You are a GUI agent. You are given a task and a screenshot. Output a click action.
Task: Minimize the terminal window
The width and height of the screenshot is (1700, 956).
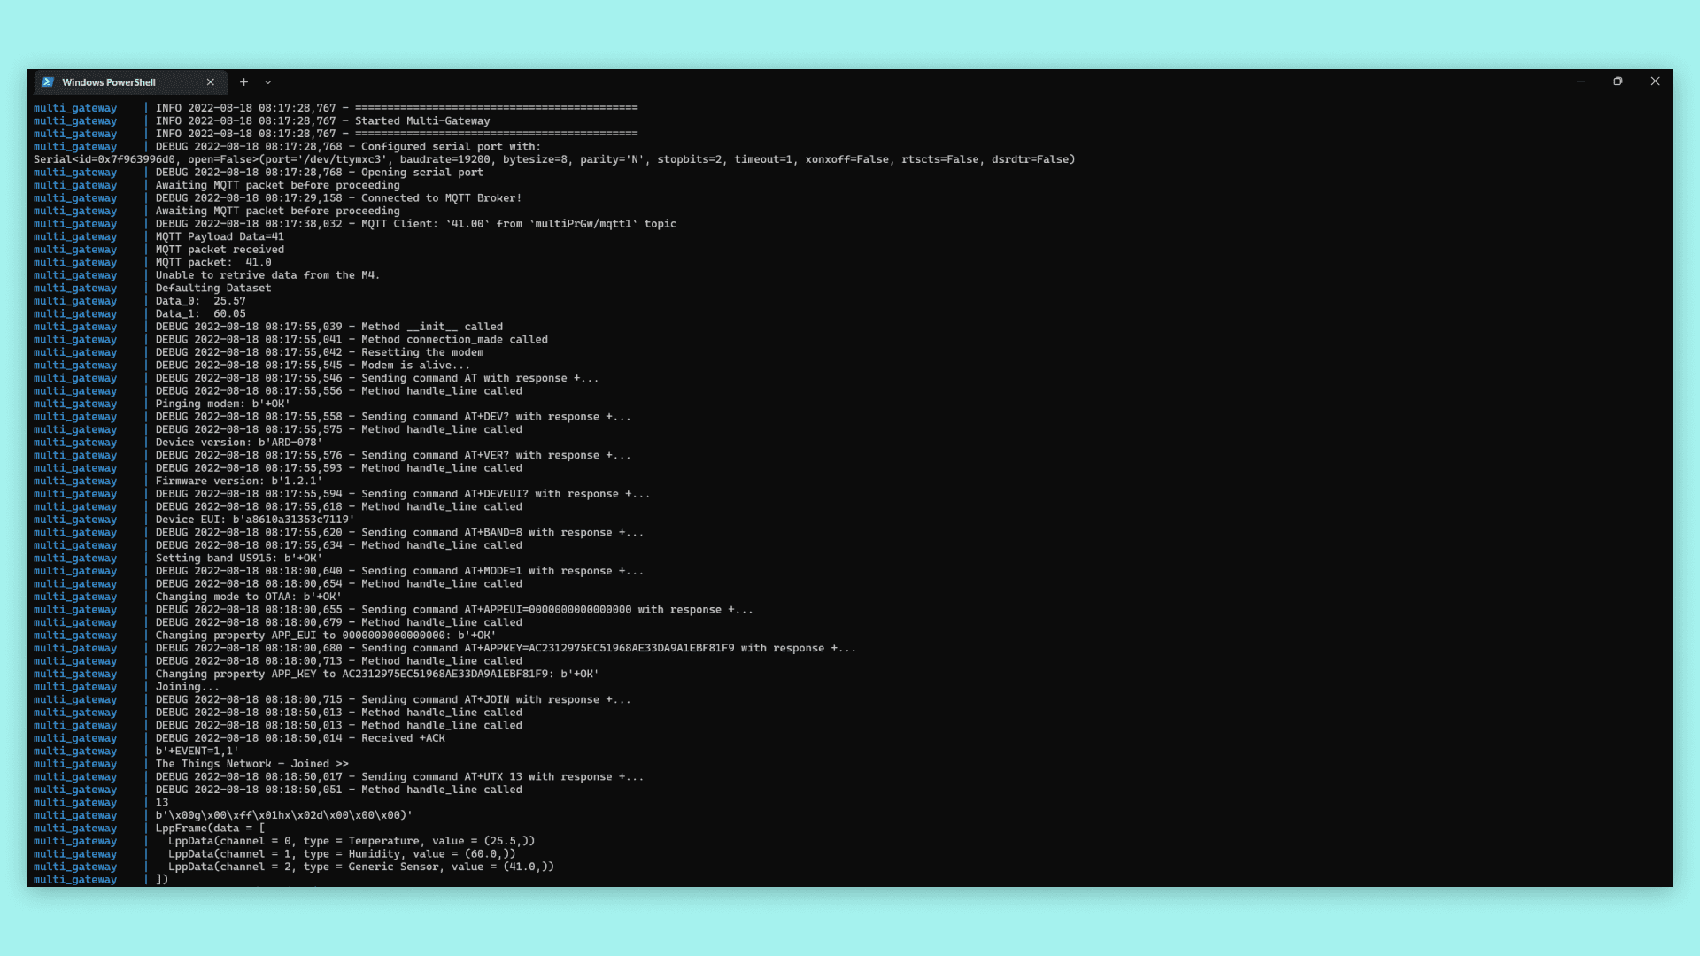pos(1580,81)
